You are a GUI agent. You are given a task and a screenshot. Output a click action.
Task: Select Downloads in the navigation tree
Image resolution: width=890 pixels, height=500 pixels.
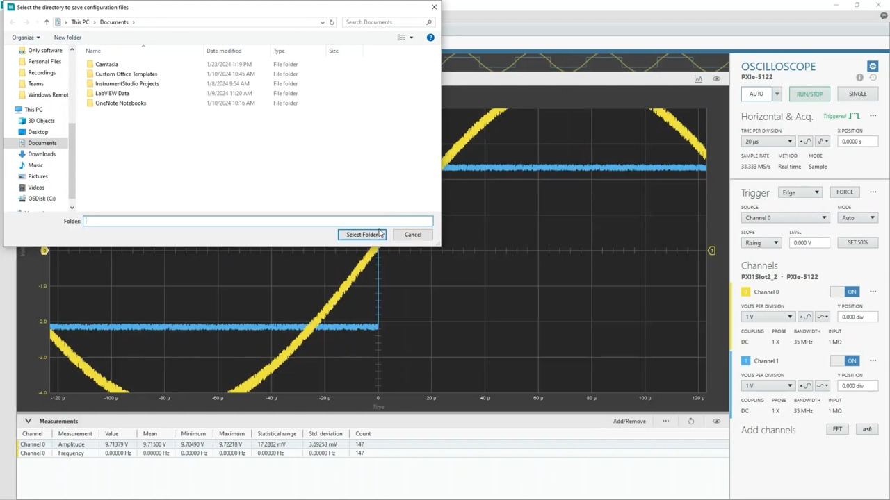(42, 154)
